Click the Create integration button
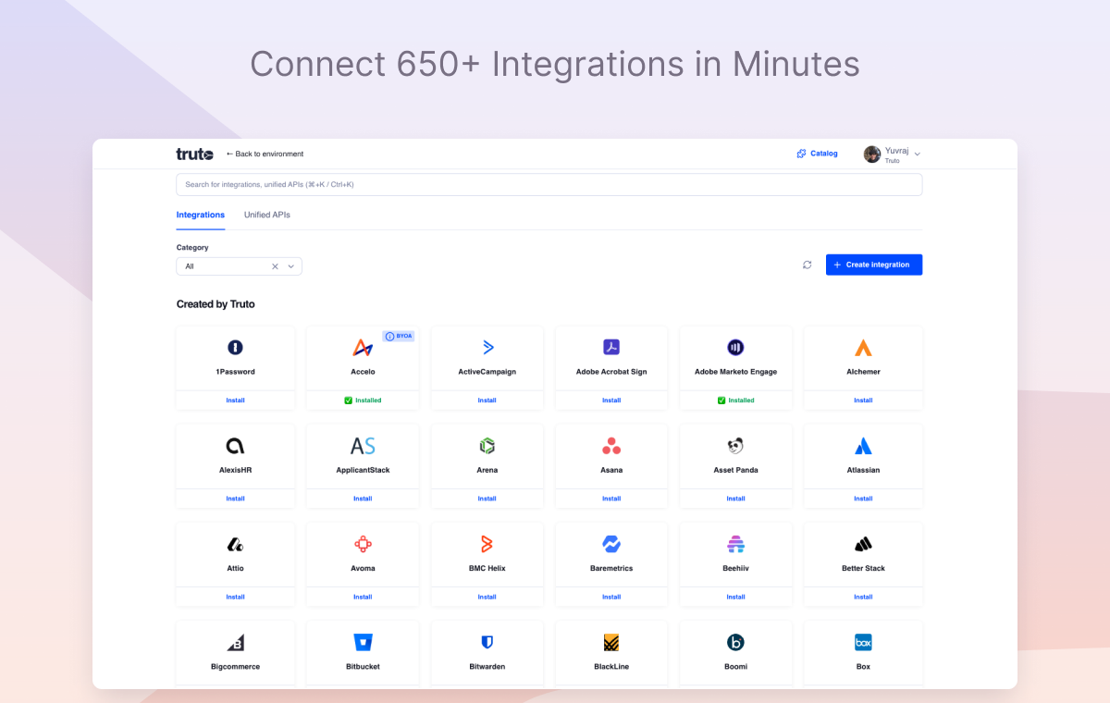1110x703 pixels. [874, 265]
